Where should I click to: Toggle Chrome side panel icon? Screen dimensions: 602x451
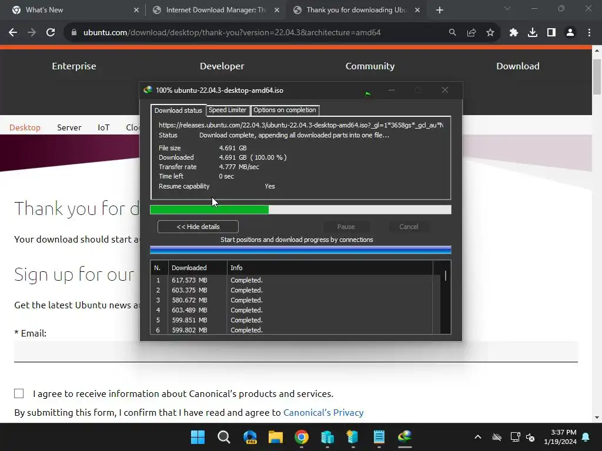tap(551, 33)
